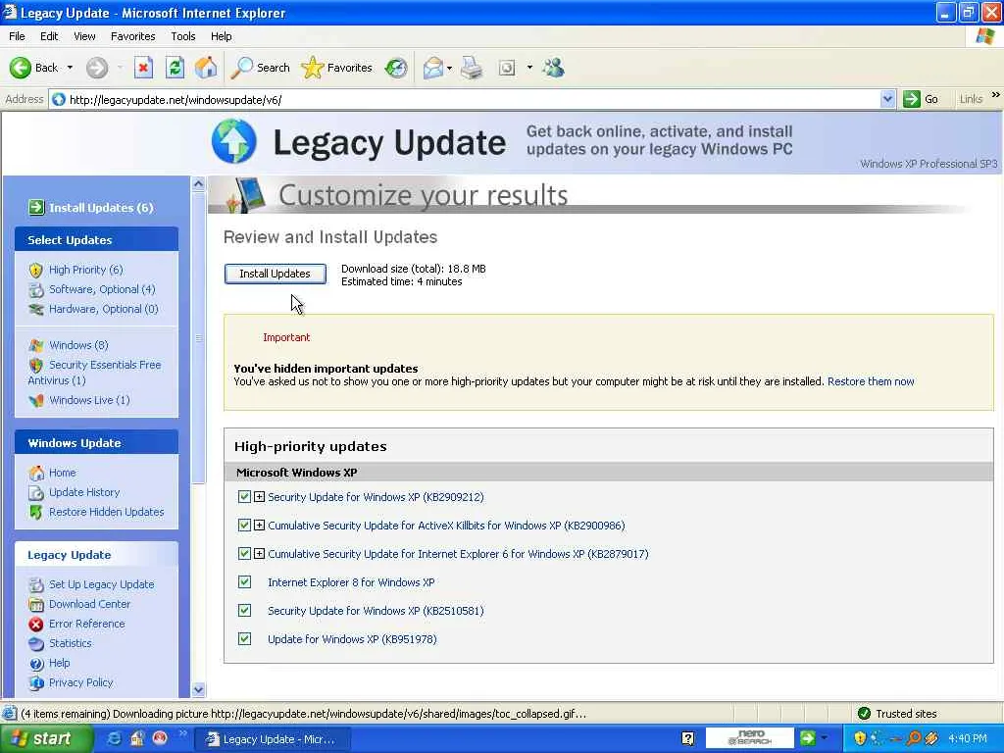Uncheck Internet Explorer 8 for Windows XP
Image resolution: width=1004 pixels, height=753 pixels.
point(244,581)
